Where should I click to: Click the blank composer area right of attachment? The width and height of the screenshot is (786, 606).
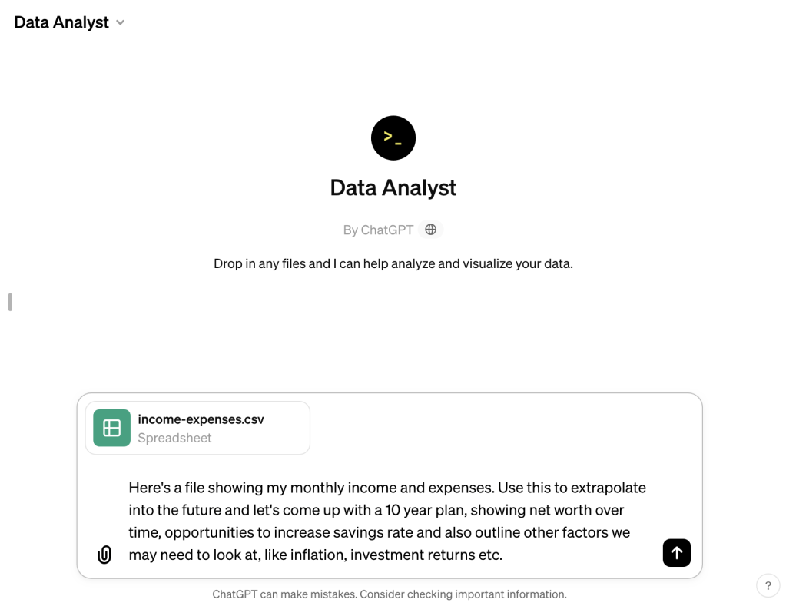499,428
